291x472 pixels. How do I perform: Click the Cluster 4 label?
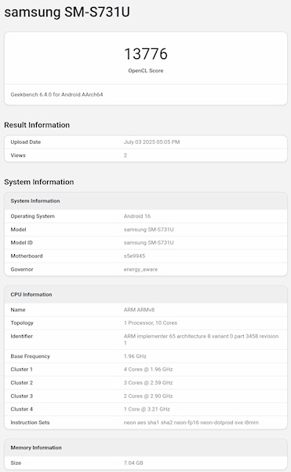pyautogui.click(x=22, y=409)
